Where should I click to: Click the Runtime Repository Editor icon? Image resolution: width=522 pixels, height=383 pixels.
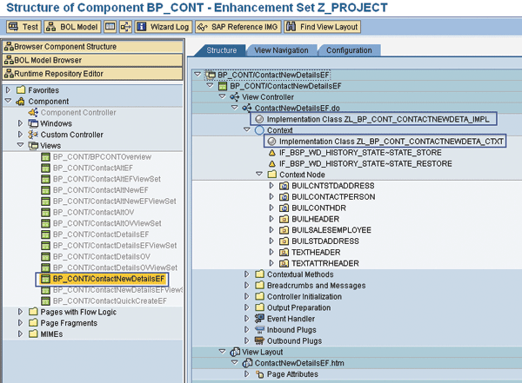pos(8,74)
